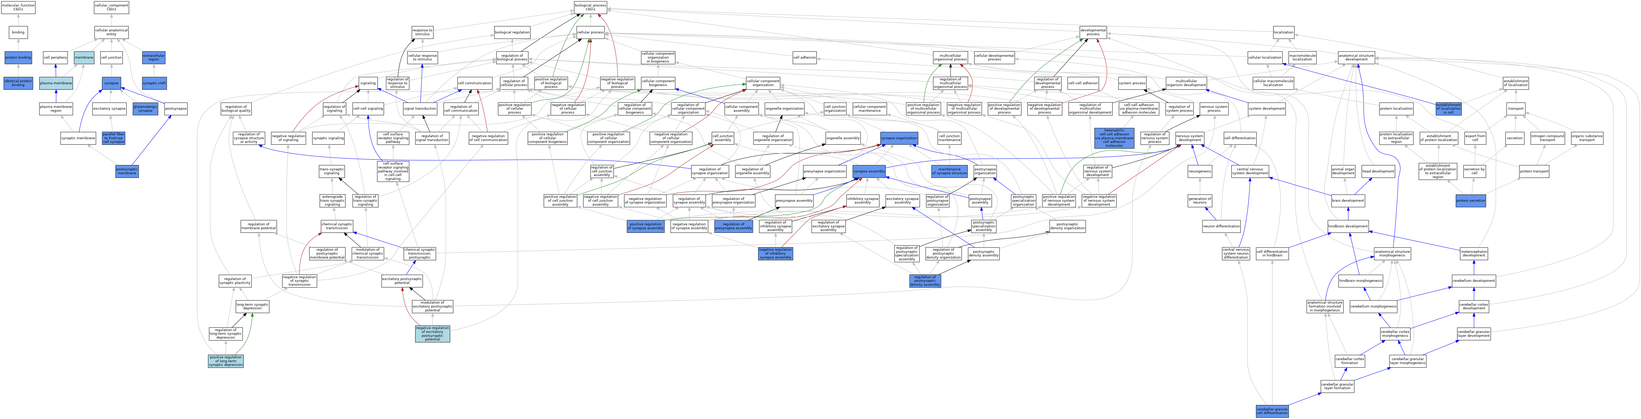Click the 'biological regulation' node
The height and width of the screenshot is (419, 1641).
[512, 32]
